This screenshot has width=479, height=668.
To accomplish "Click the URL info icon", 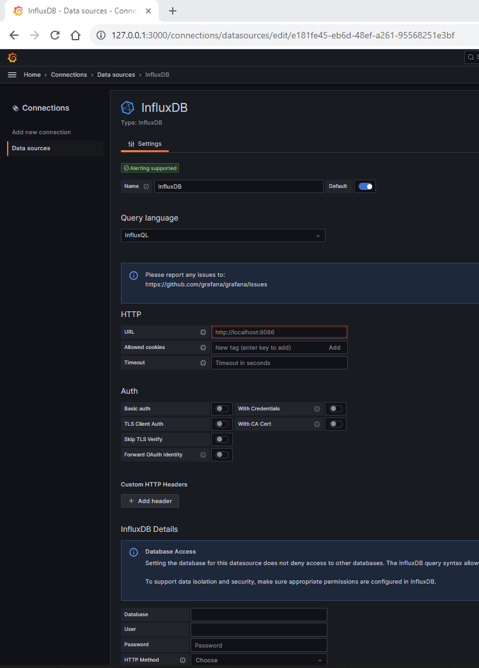I will pyautogui.click(x=203, y=332).
